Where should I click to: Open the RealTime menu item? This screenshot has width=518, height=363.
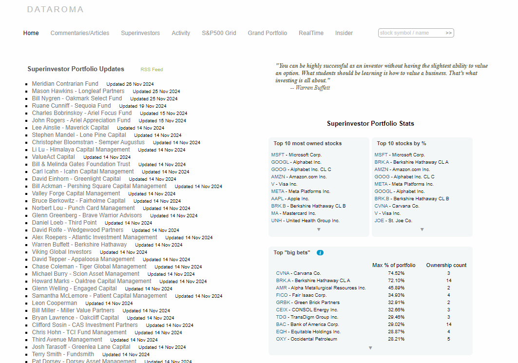(x=311, y=33)
